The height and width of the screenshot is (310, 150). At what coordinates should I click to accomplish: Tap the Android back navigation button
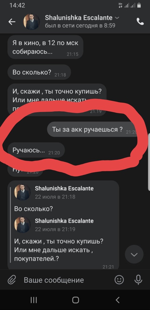pos(117,300)
